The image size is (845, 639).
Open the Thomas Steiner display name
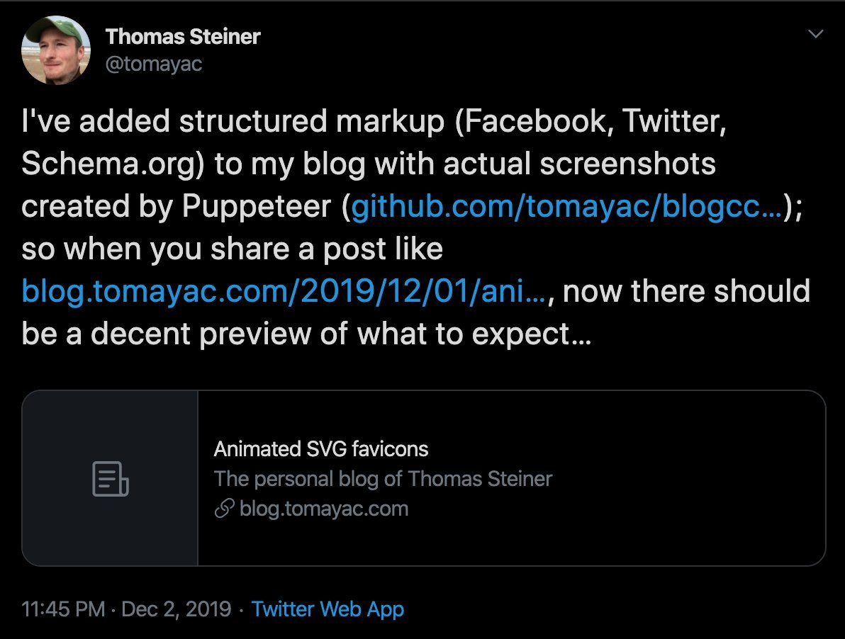coord(183,37)
